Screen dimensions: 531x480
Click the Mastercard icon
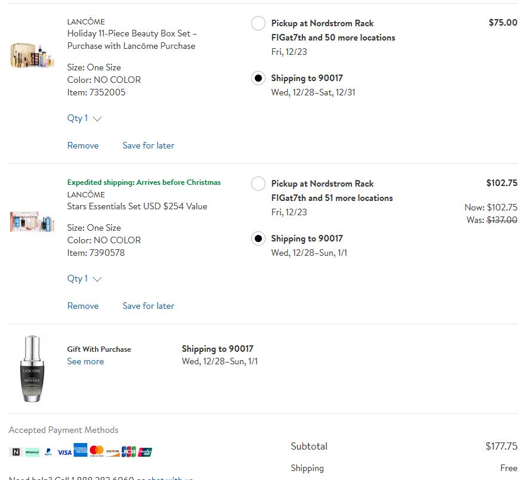coord(97,451)
